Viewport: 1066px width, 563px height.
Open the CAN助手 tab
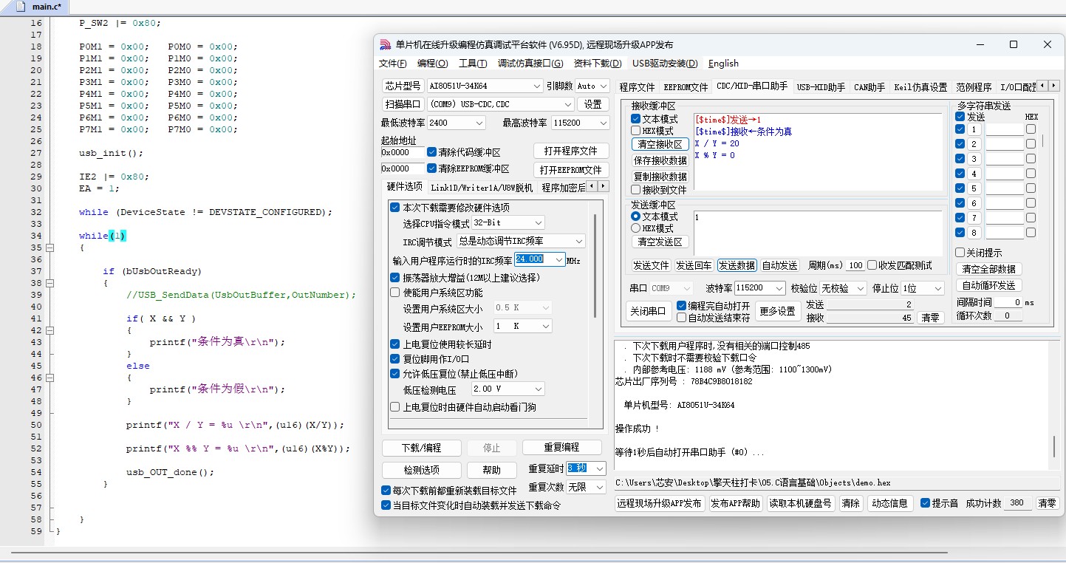tap(869, 87)
